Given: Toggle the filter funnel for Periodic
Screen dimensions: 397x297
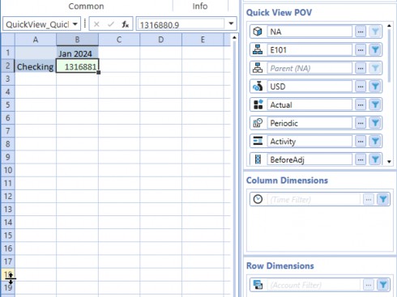Looking at the screenshot, I should tap(375, 123).
